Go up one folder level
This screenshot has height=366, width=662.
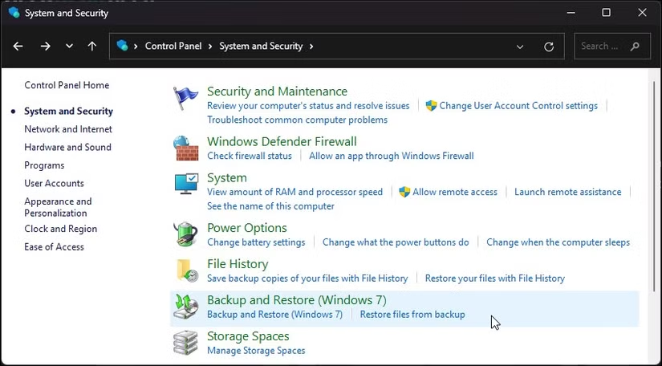pyautogui.click(x=92, y=46)
